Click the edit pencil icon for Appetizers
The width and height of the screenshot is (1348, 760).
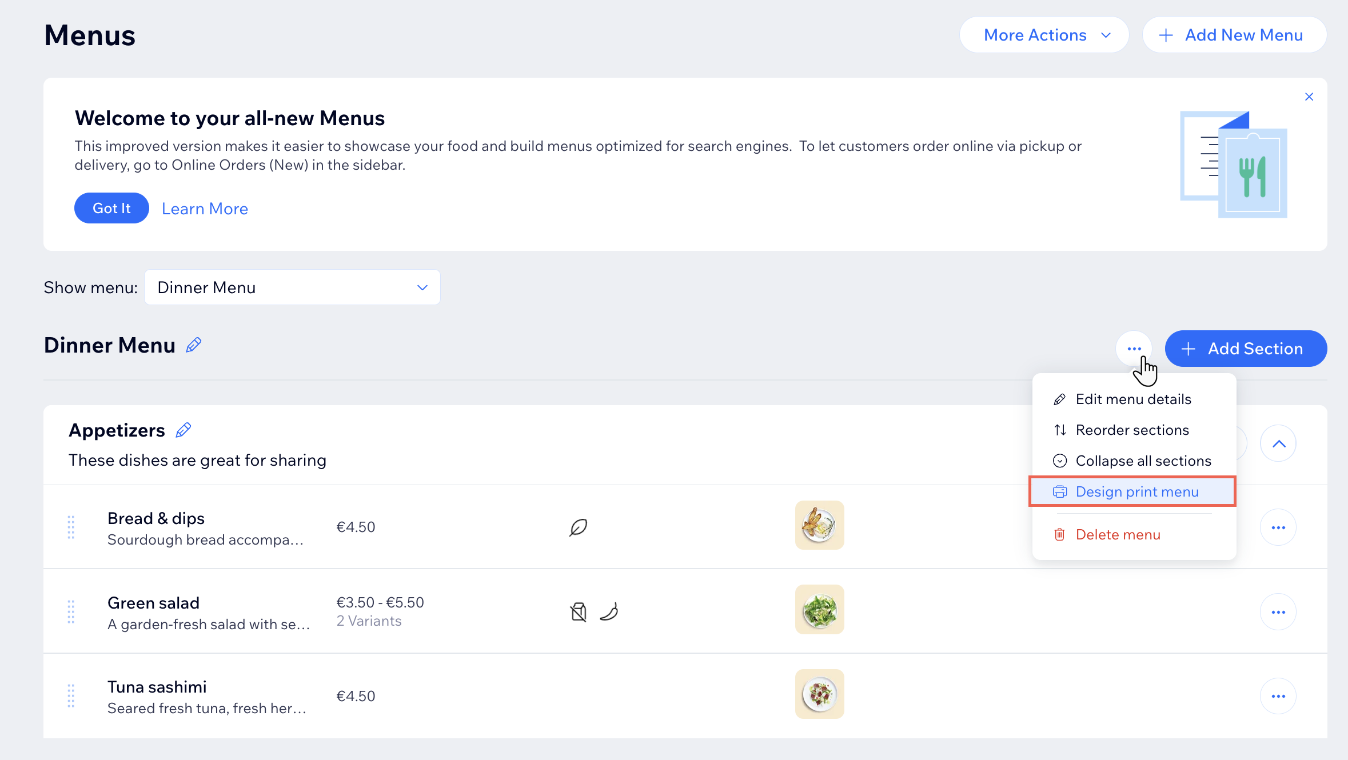184,430
